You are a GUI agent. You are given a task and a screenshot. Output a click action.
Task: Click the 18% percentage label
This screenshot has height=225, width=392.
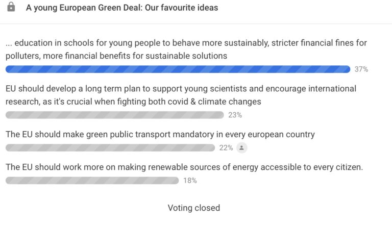coord(190,181)
